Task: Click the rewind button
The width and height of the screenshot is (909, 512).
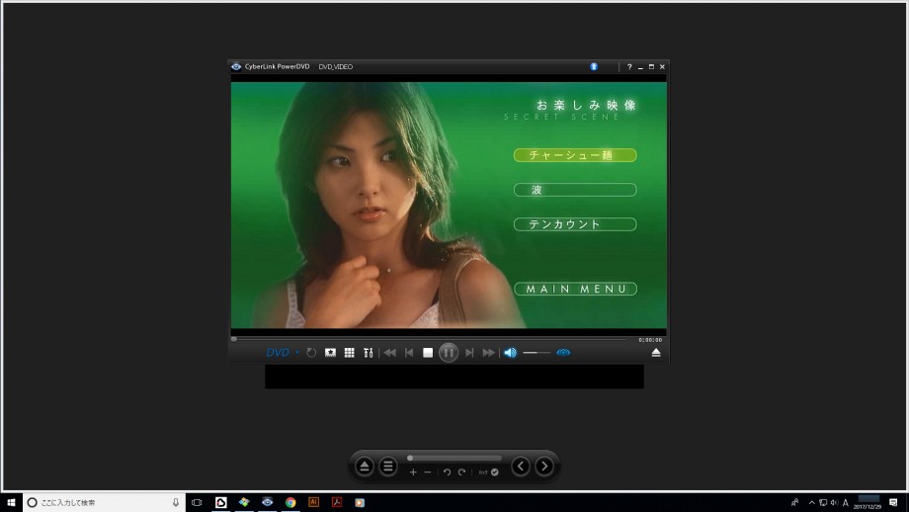Action: (x=390, y=353)
